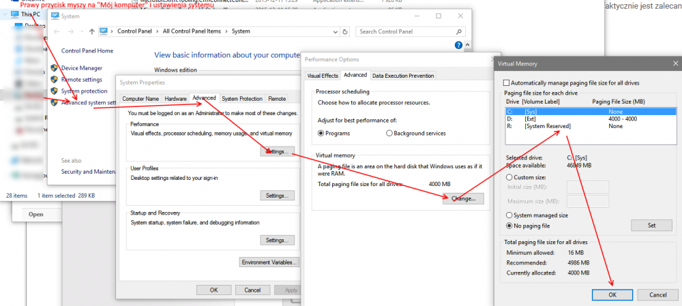Screen dimensions: 682x306
Task: Open the Remote settings link
Action: click(82, 80)
